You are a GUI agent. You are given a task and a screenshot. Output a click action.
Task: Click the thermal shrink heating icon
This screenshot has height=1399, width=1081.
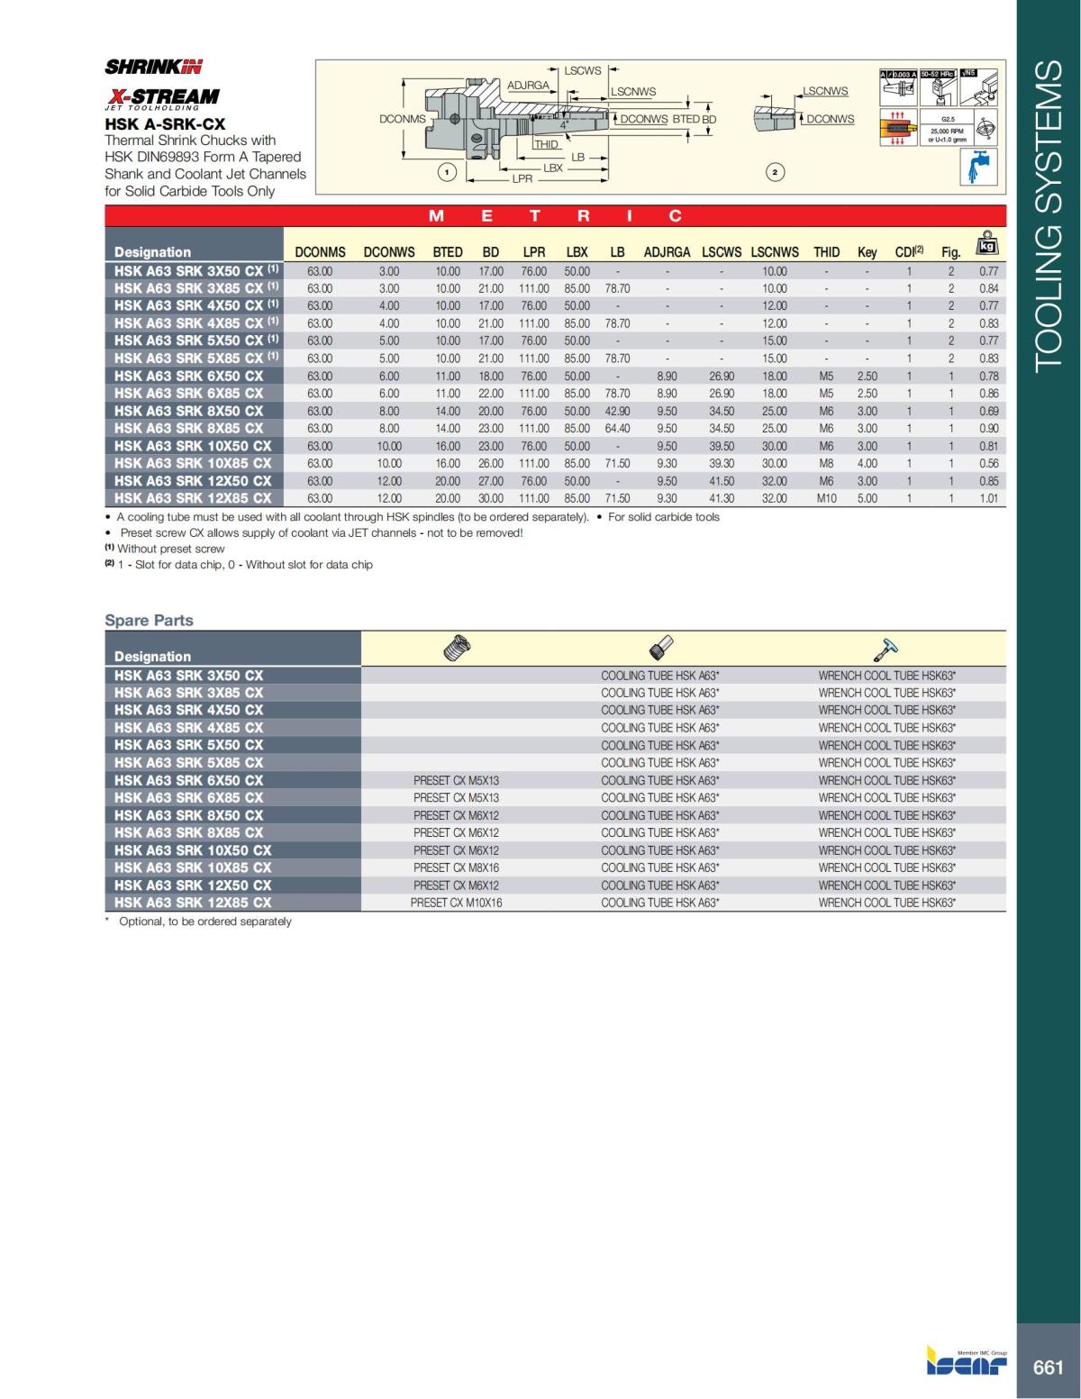tap(898, 127)
